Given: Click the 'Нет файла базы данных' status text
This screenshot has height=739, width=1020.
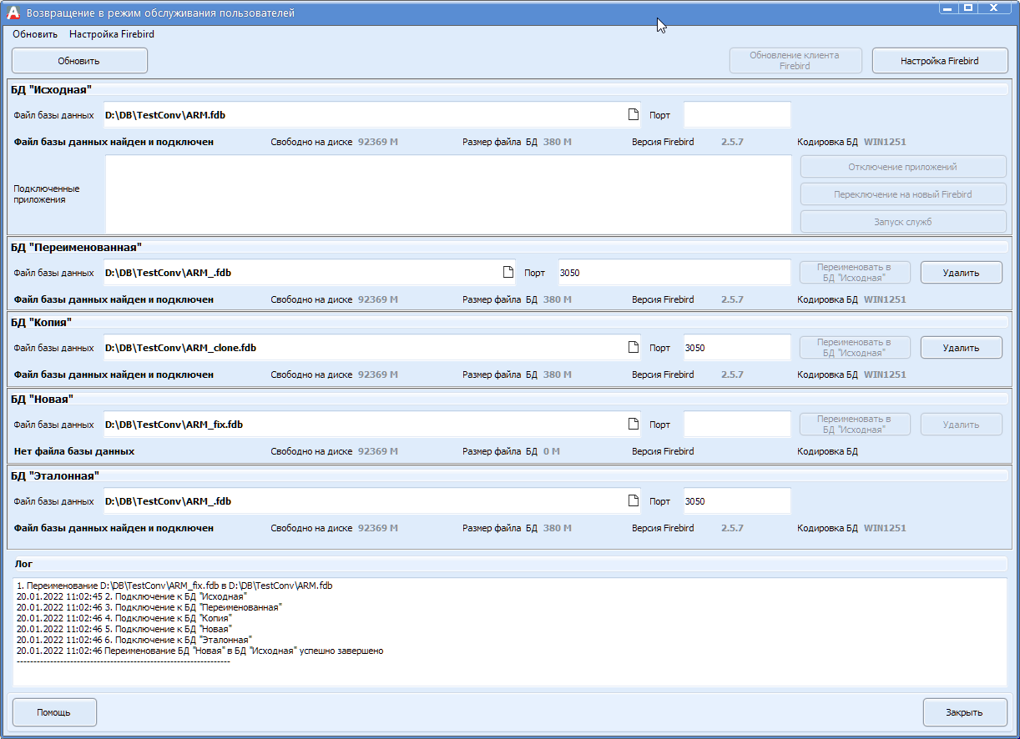Looking at the screenshot, I should (x=74, y=451).
